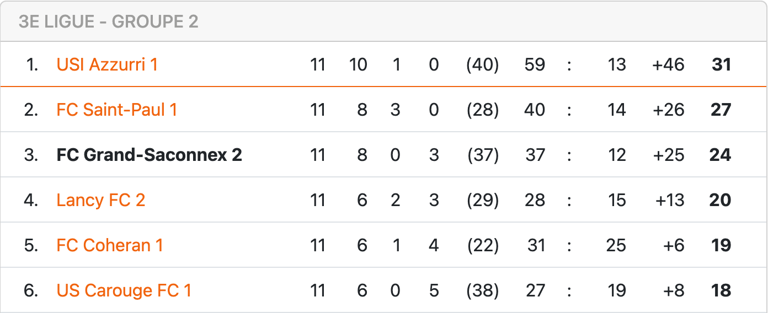Viewport: 768px width, 313px height.
Task: Click FC Coheran's 19 points total
Action: click(x=721, y=245)
